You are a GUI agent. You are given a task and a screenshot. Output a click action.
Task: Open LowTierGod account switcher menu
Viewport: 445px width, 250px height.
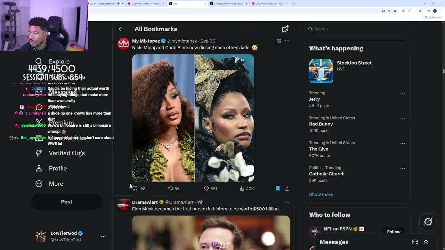click(x=103, y=236)
